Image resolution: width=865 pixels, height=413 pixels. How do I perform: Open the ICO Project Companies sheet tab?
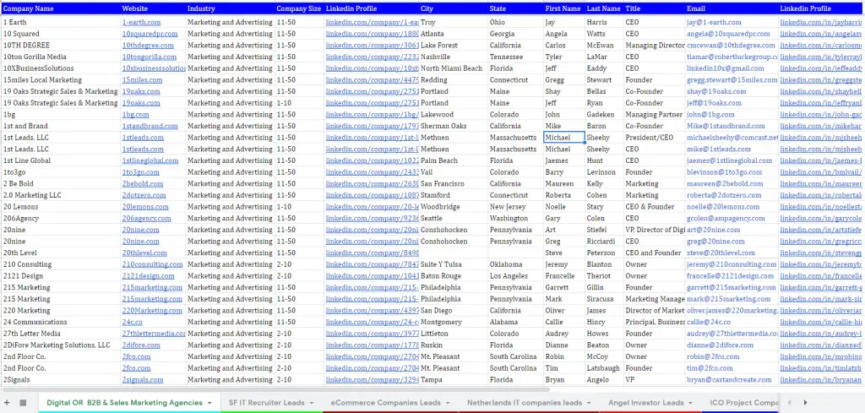(743, 403)
